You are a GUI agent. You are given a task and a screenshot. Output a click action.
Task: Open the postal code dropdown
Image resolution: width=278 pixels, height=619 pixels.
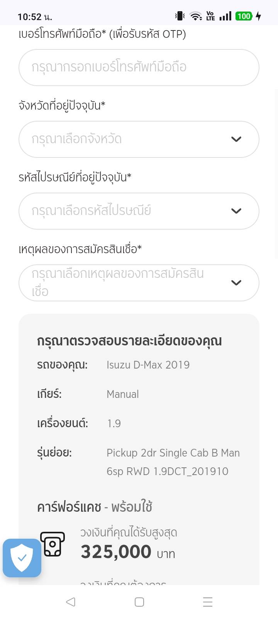[x=127, y=211]
